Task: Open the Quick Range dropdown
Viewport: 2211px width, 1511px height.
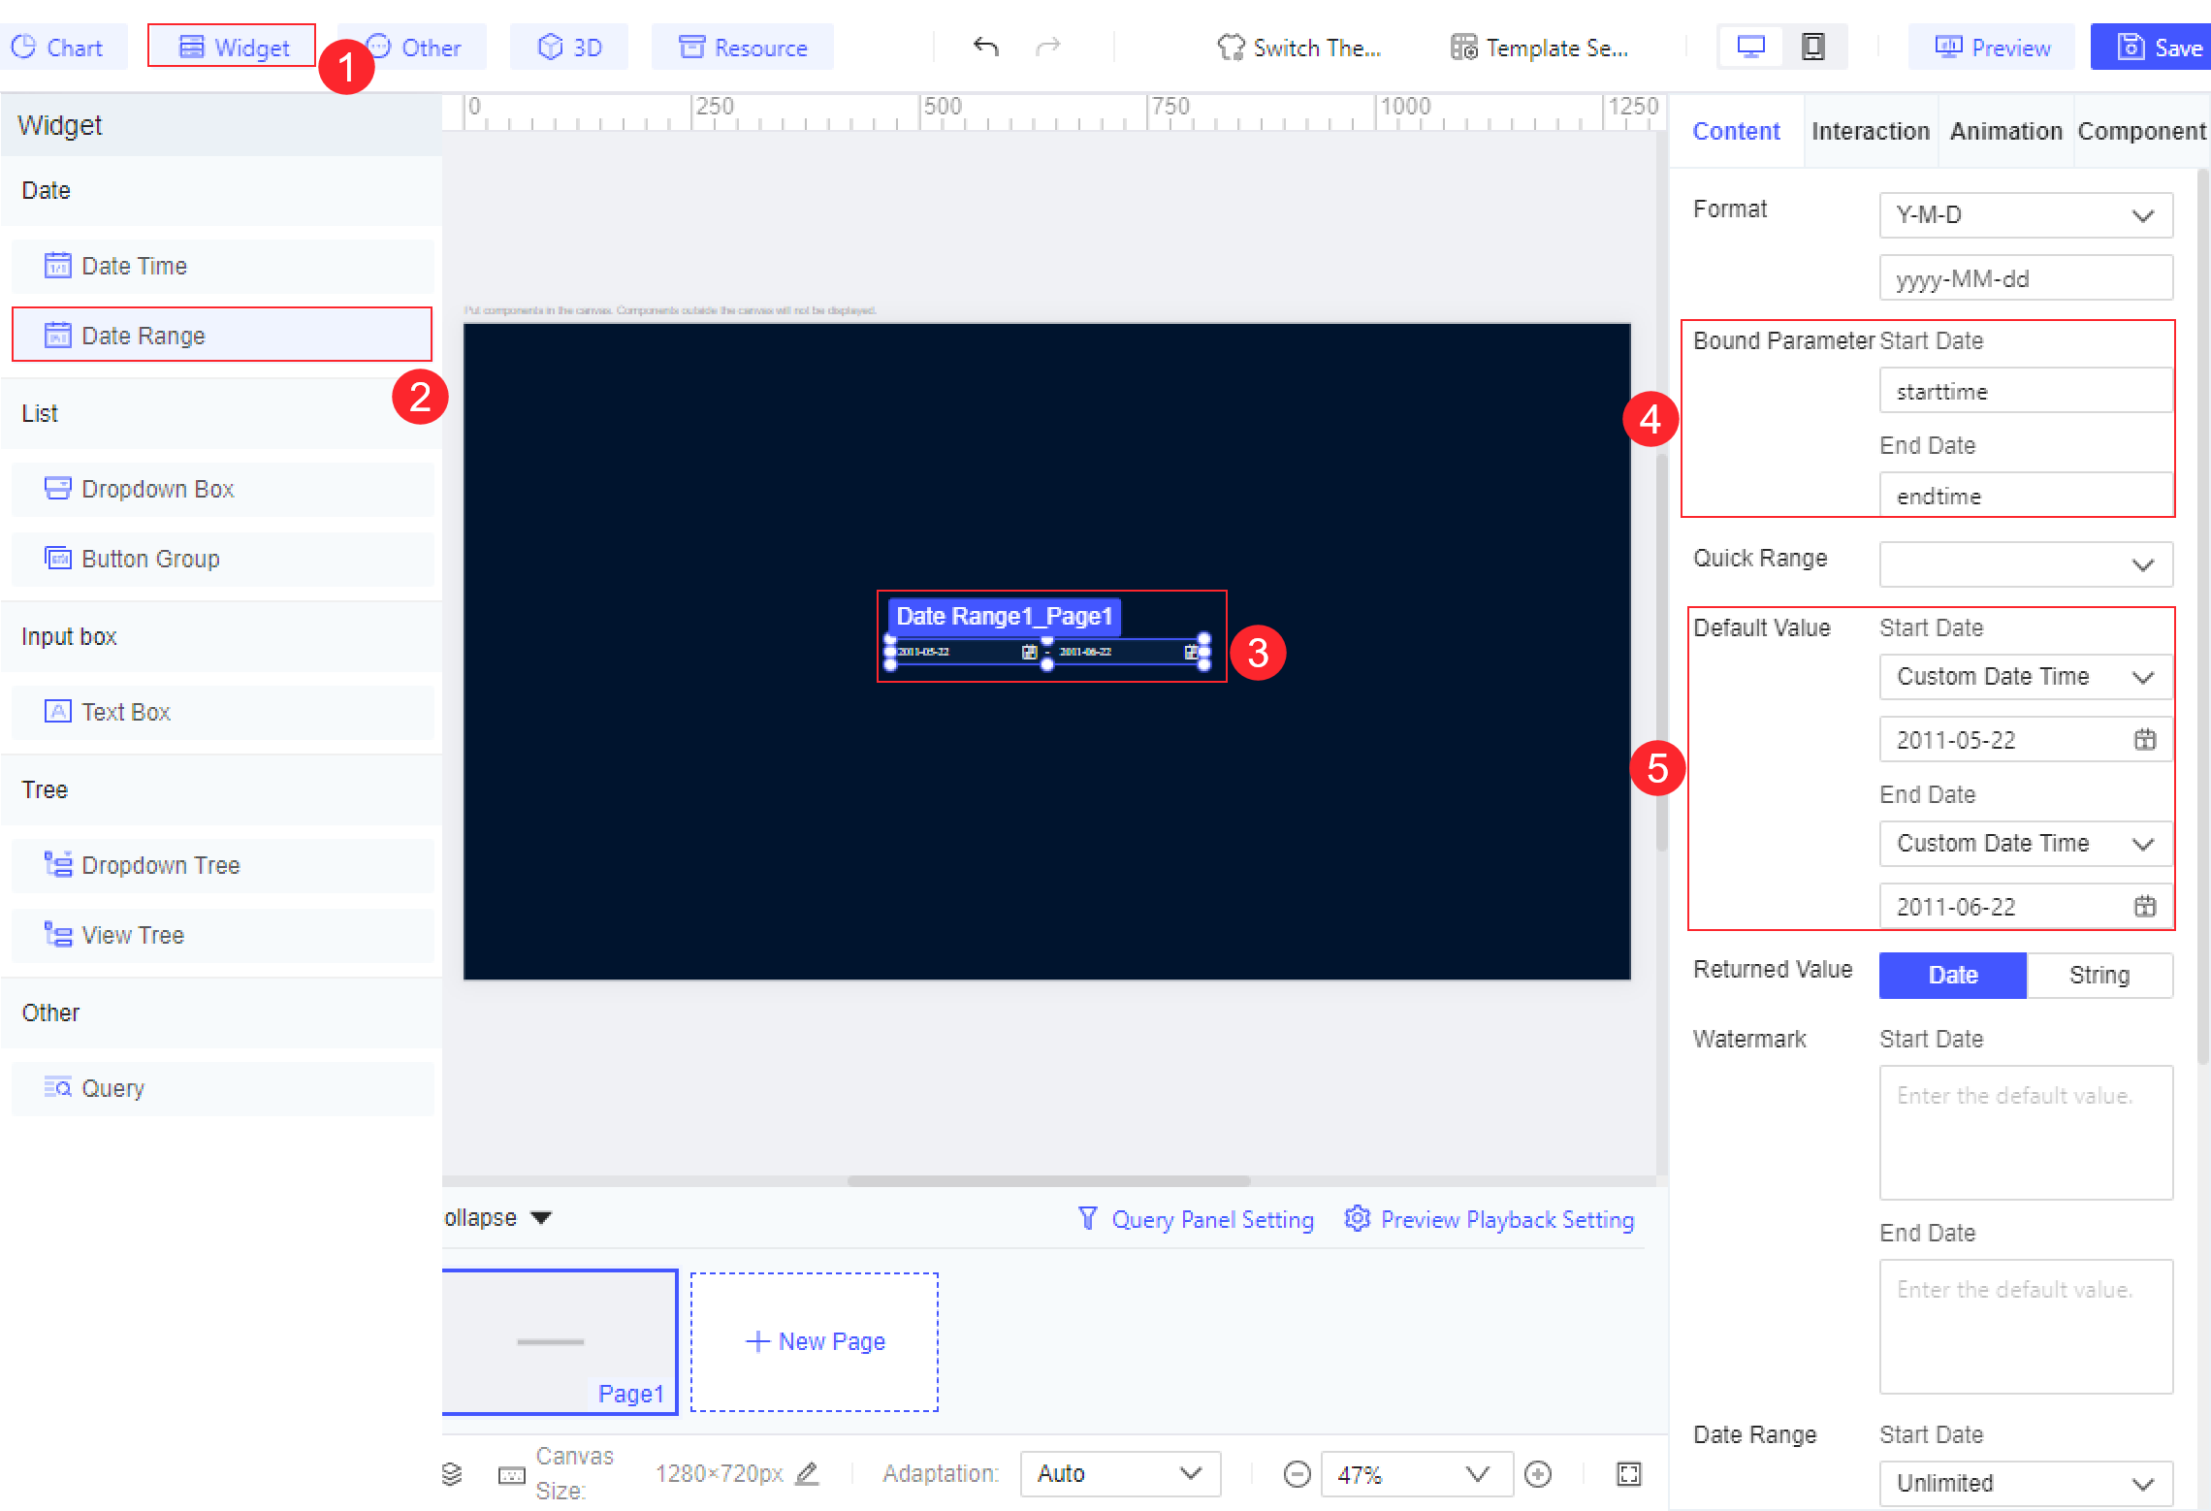Action: [2026, 564]
